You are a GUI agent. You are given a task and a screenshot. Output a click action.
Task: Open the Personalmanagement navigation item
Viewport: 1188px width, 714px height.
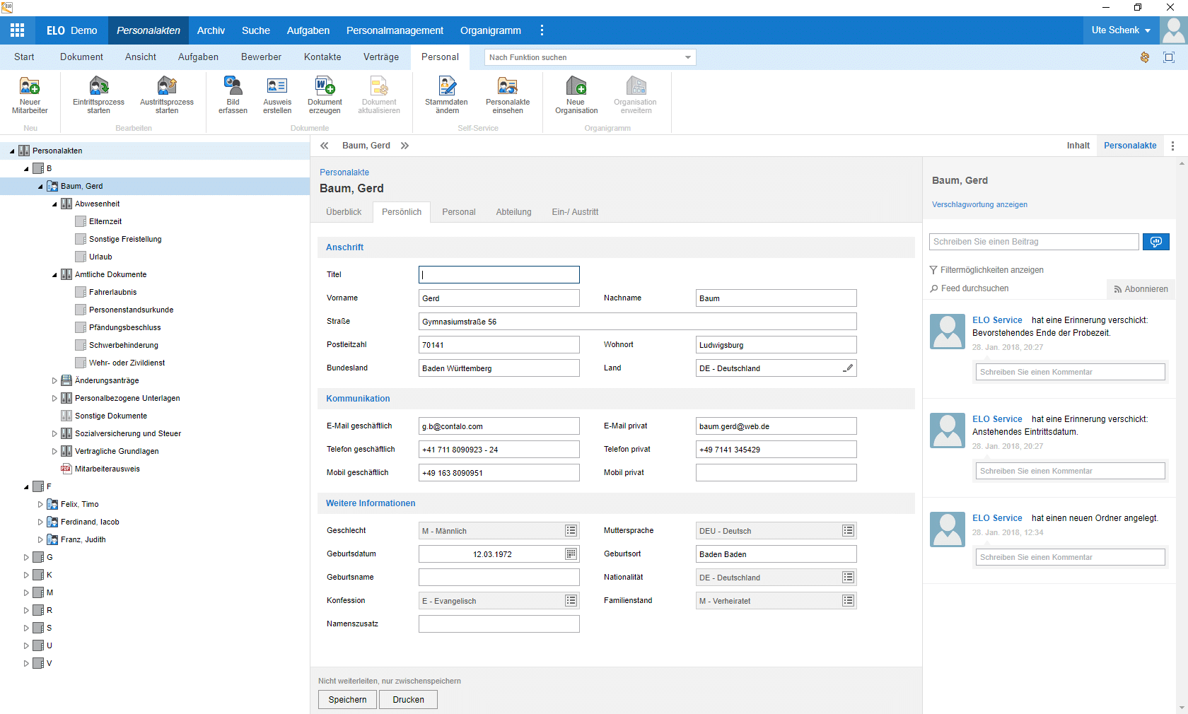click(x=395, y=30)
